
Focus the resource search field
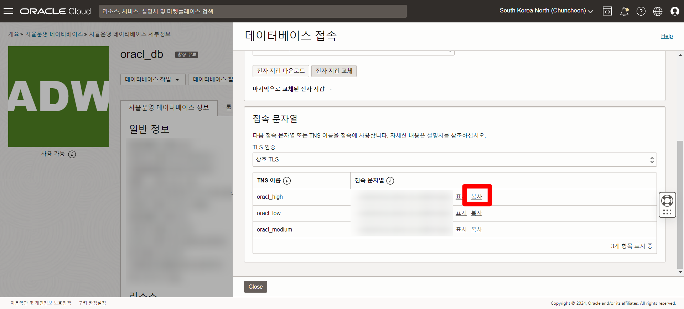point(253,11)
